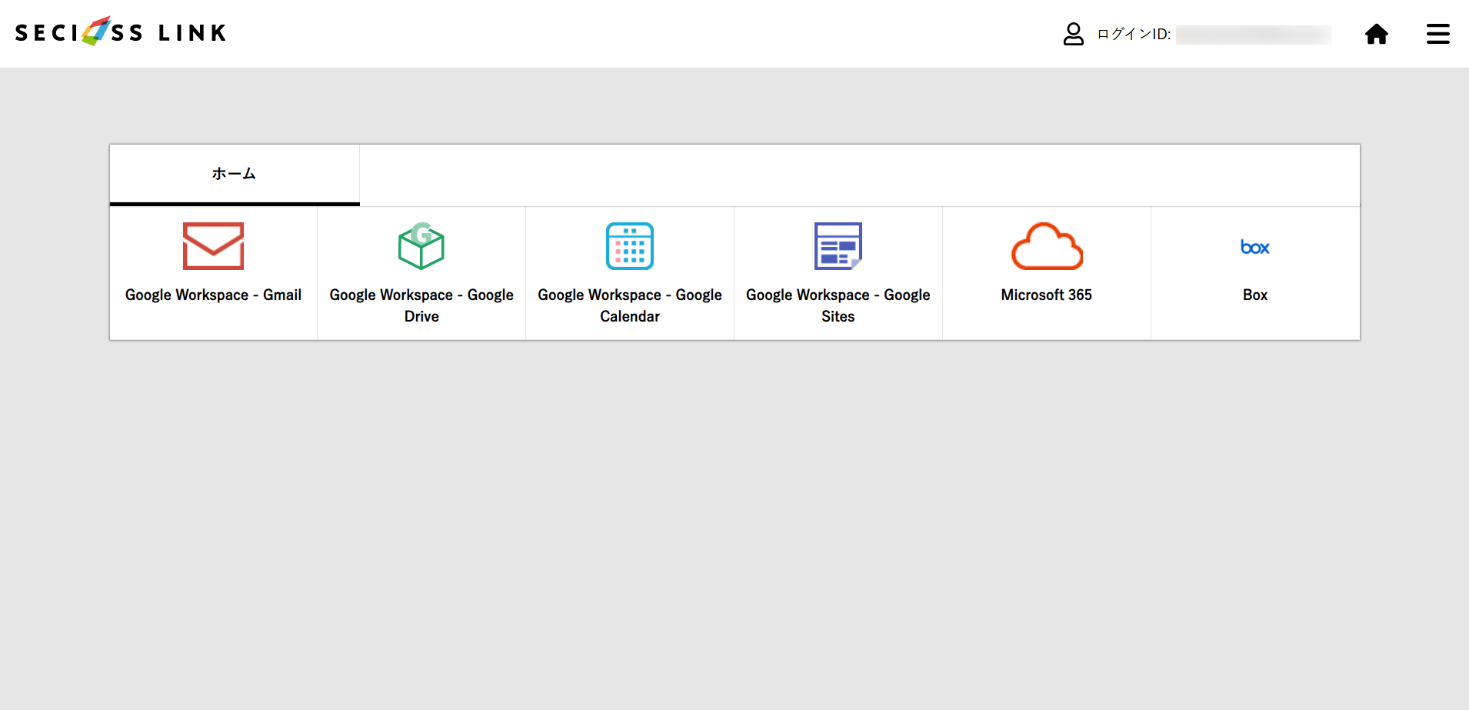This screenshot has height=710, width=1469.
Task: Click the Google Workspace - Google Drive label
Action: click(421, 305)
